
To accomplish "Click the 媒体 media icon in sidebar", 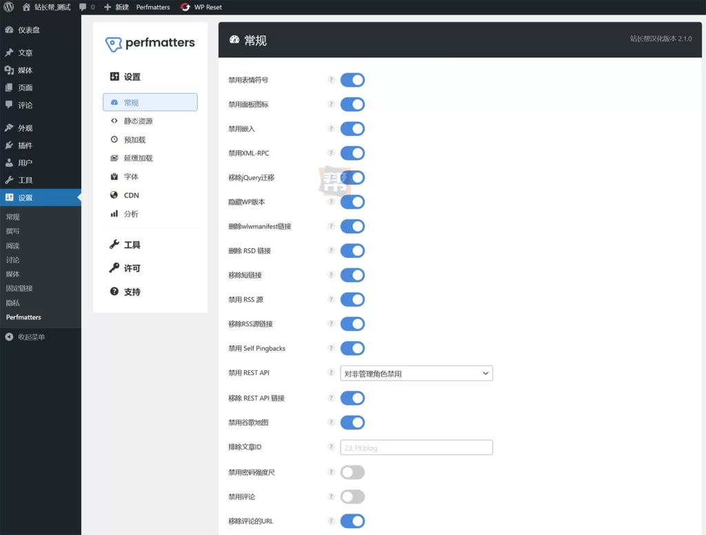I will (9, 70).
